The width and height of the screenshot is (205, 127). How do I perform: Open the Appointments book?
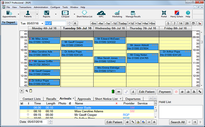(x=9, y=14)
